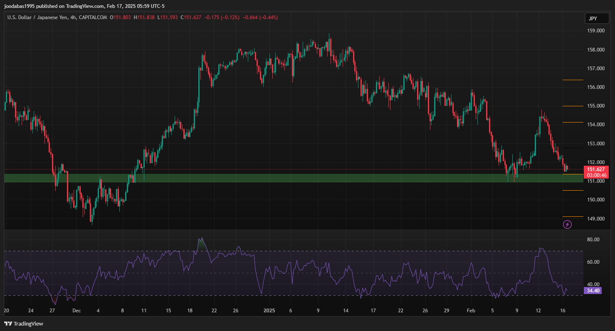Viewport: 615px width, 331px height.
Task: Click the close value C151.627
Action: coord(191,17)
